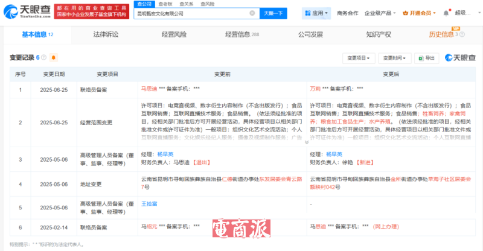Select the 查关系 search tab
This screenshot has width=483, height=251.
point(187,4)
